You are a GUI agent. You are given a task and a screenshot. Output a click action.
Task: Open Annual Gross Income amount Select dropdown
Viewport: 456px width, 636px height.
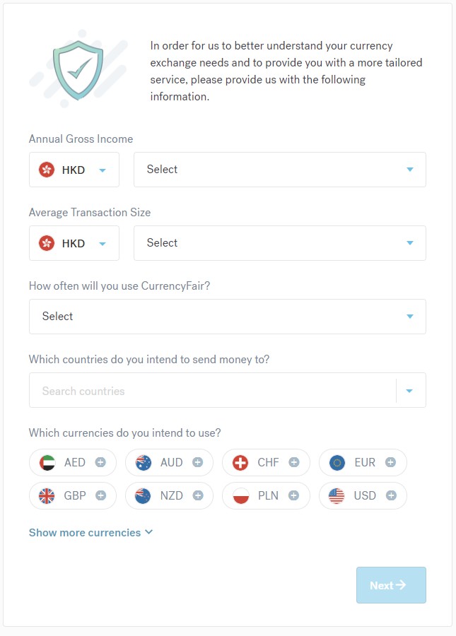click(x=279, y=170)
